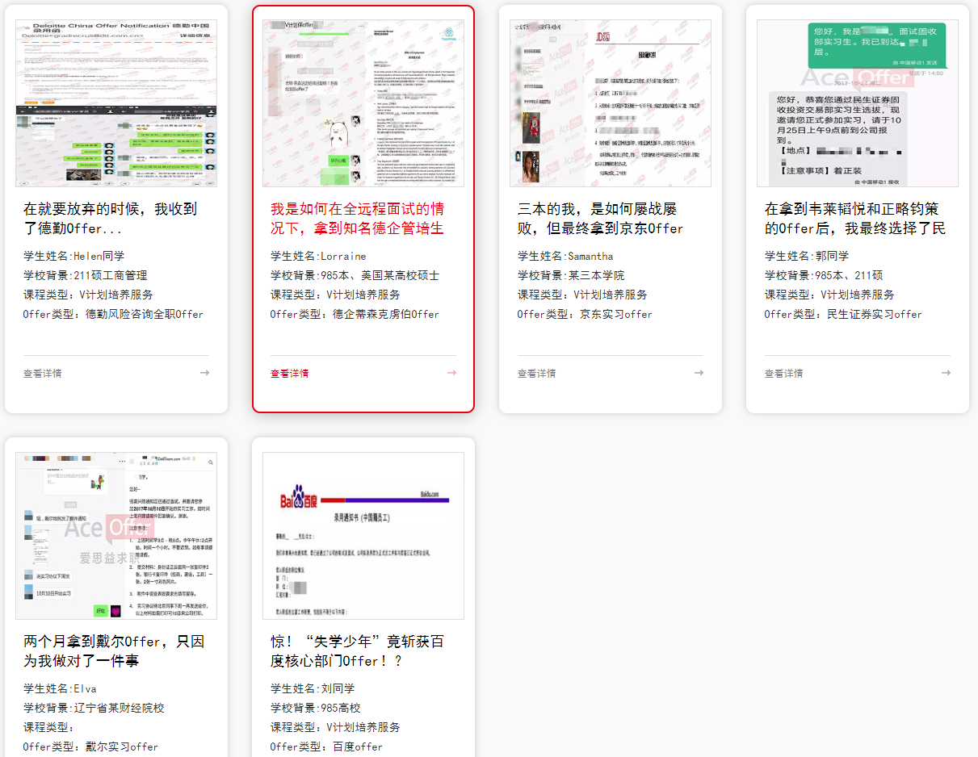Open JD京东 offer image thumbnail
Screen dimensions: 978x757
click(611, 103)
